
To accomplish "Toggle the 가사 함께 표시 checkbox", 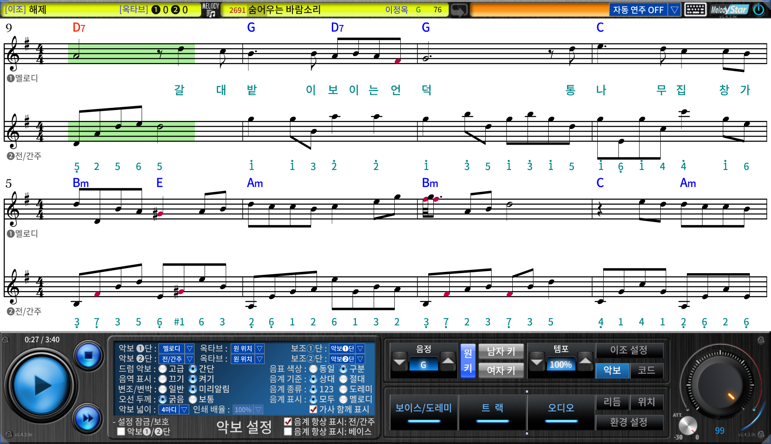I will pos(313,409).
